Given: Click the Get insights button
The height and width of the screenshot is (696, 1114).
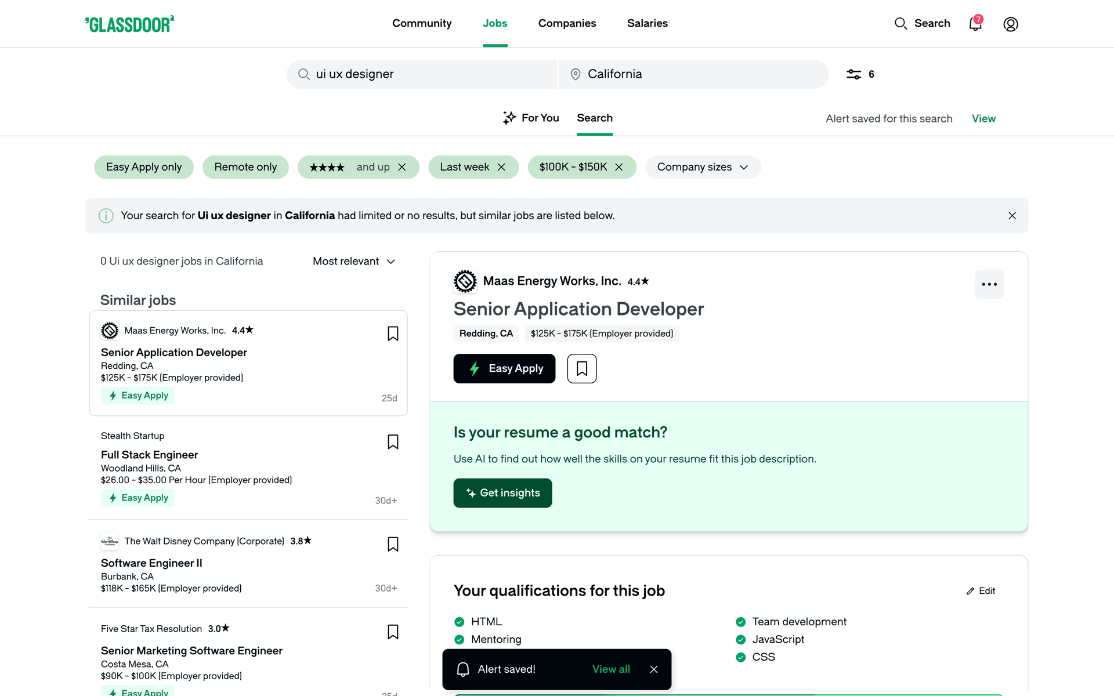Looking at the screenshot, I should pos(502,493).
